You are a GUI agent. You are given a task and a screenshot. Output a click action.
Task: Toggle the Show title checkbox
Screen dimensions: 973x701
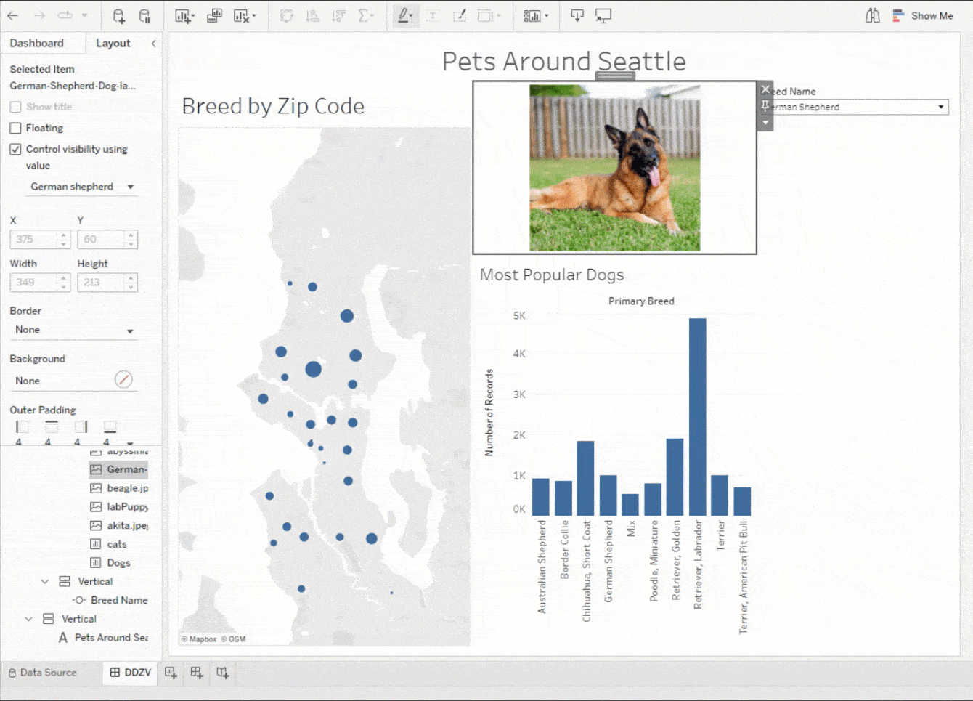point(16,108)
